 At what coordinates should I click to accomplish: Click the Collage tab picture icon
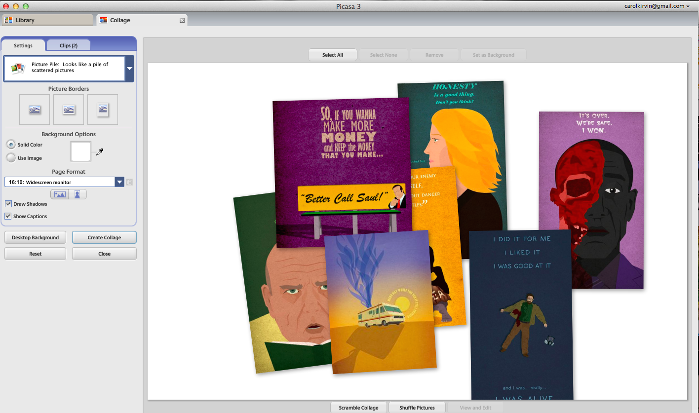(104, 20)
